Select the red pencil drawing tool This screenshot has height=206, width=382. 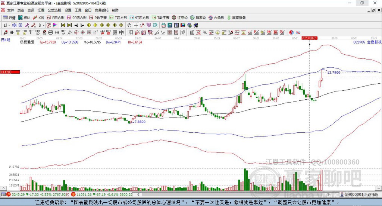click(x=5, y=33)
